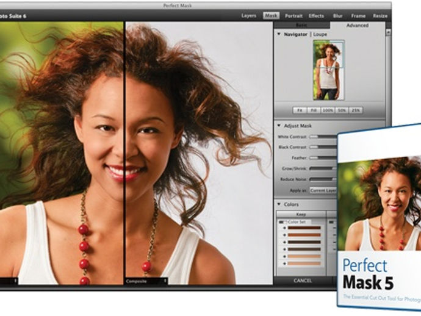This screenshot has width=421, height=316.
Task: Collapse the Adjust Mask section
Action: click(x=279, y=126)
